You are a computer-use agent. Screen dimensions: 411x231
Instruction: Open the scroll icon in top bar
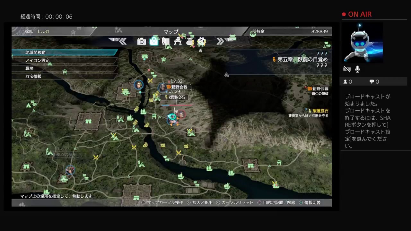pos(166,41)
